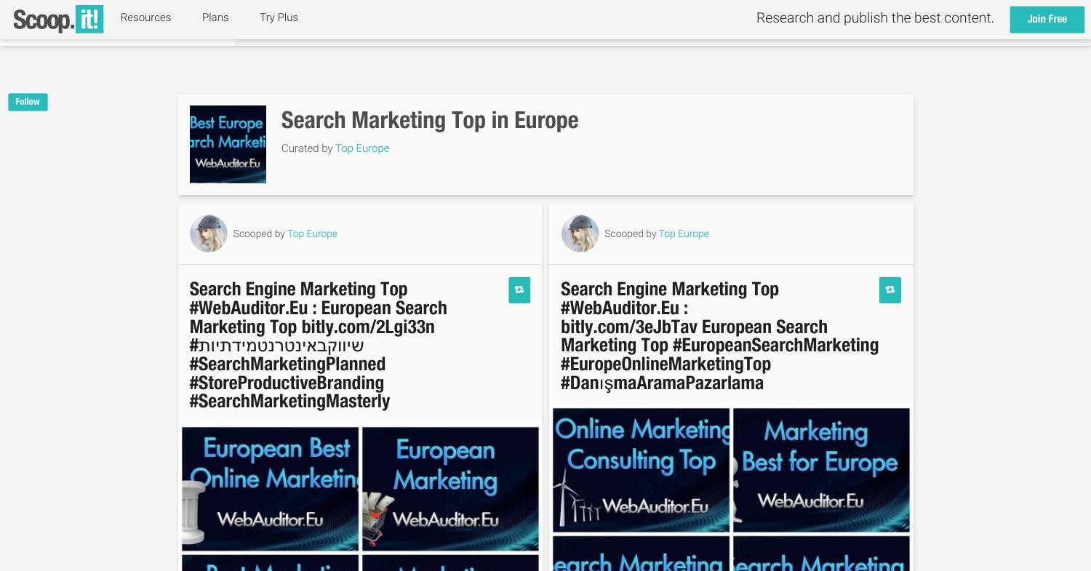Open the Plans menu

[x=215, y=17]
